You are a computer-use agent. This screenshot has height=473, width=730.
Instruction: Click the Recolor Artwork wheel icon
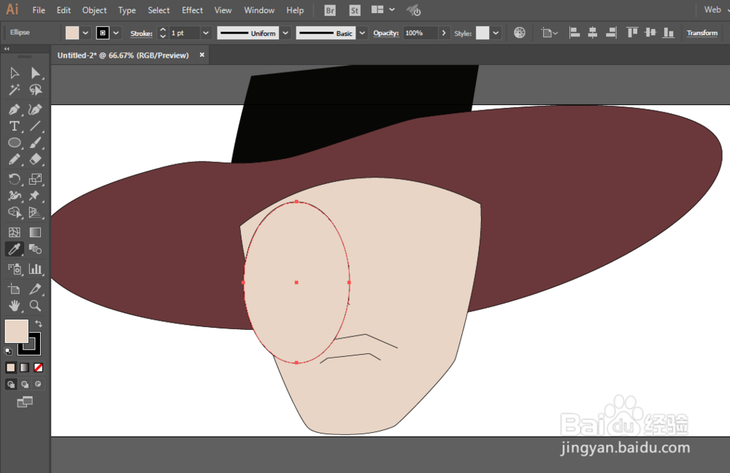[x=520, y=33]
